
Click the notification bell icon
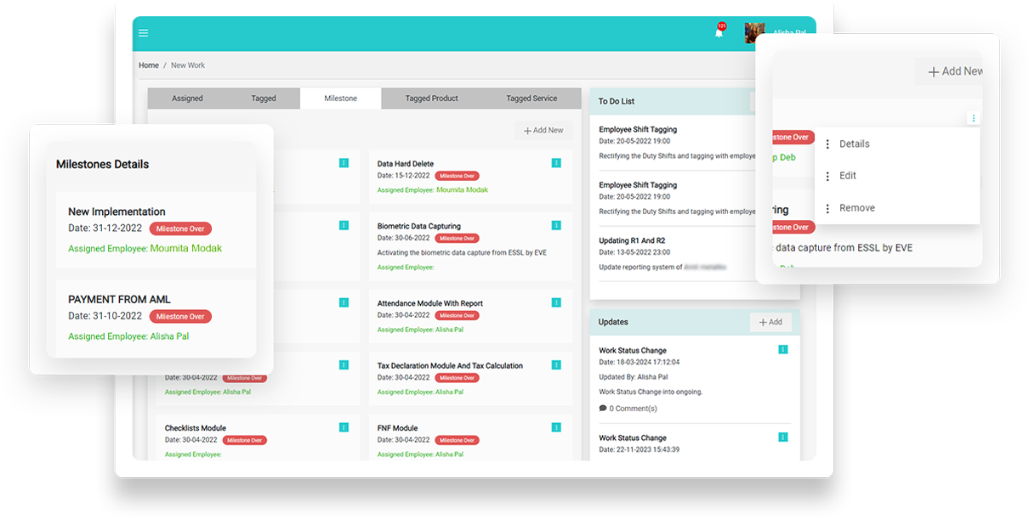(719, 32)
